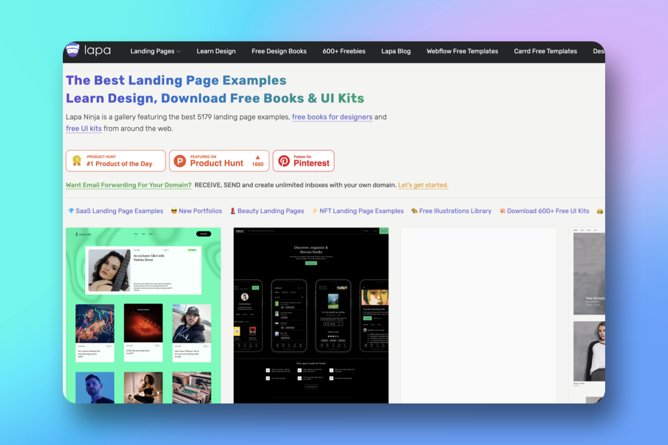Go to Free Design Books

click(x=279, y=51)
